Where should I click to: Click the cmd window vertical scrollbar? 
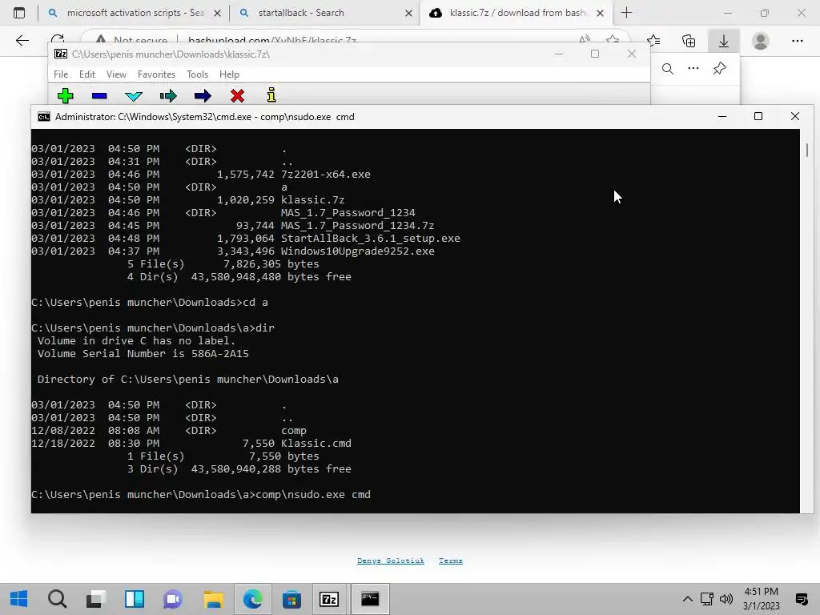pyautogui.click(x=807, y=320)
